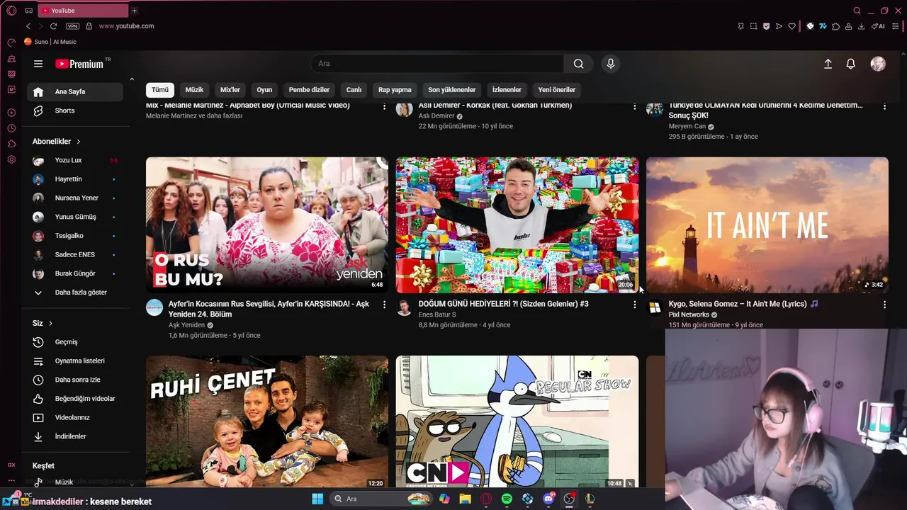Select the Mix'ler filter chip
Image resolution: width=907 pixels, height=510 pixels.
(x=230, y=90)
